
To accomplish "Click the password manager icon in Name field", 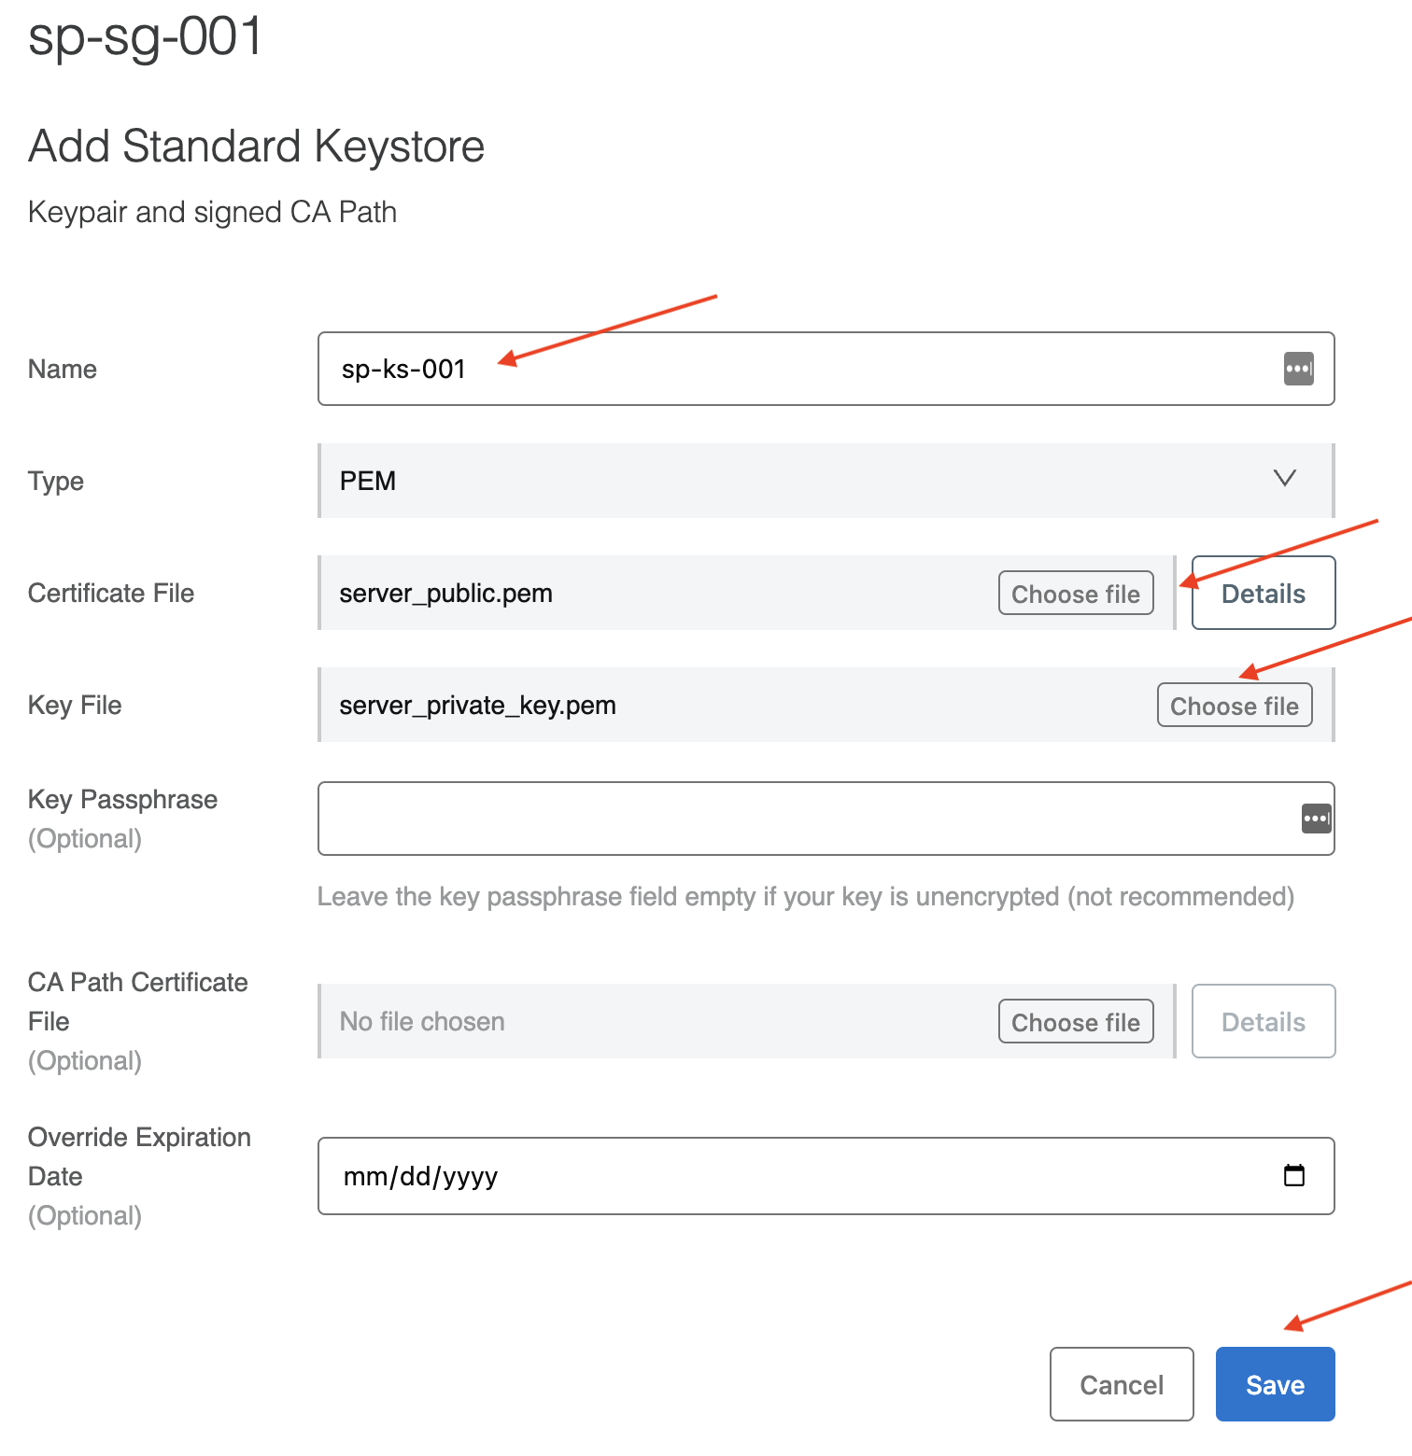I will [x=1298, y=369].
